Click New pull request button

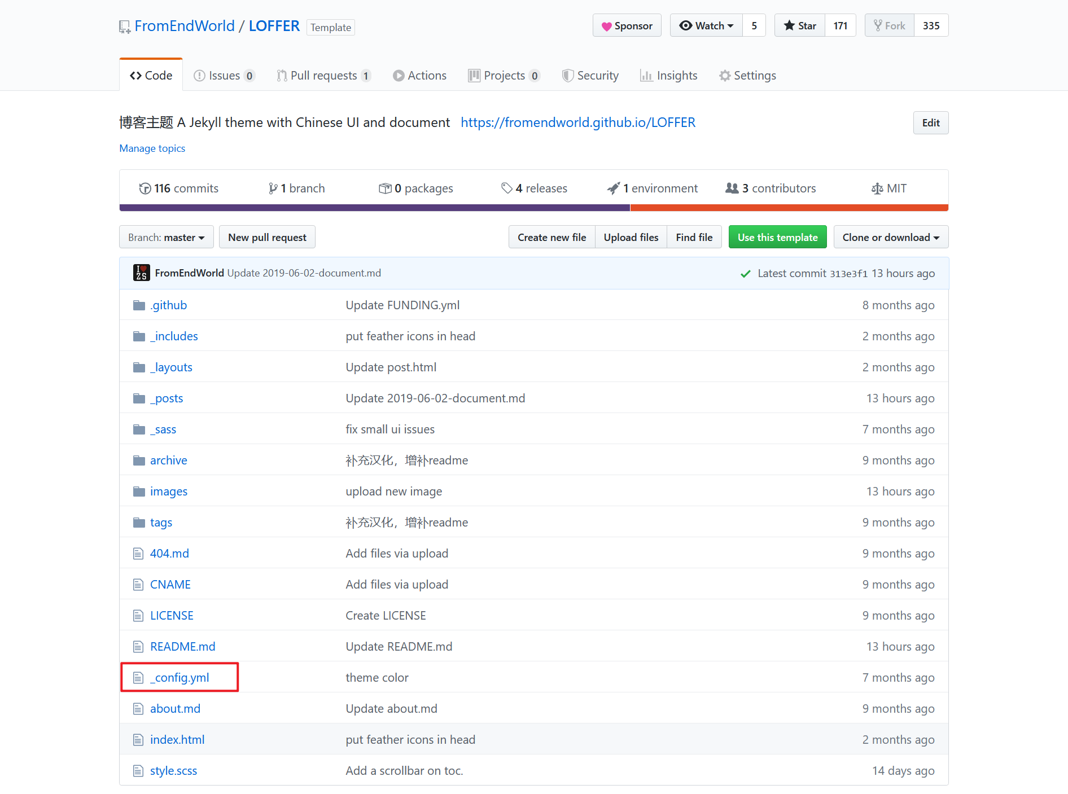[x=267, y=237]
